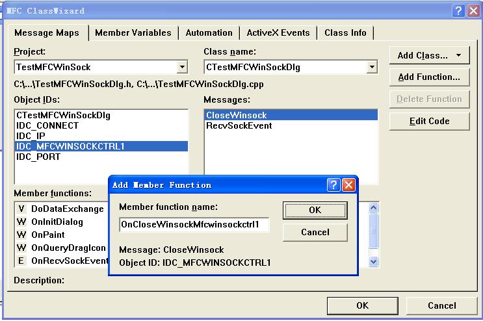
Task: Open the Member Variables tab
Action: click(x=133, y=32)
